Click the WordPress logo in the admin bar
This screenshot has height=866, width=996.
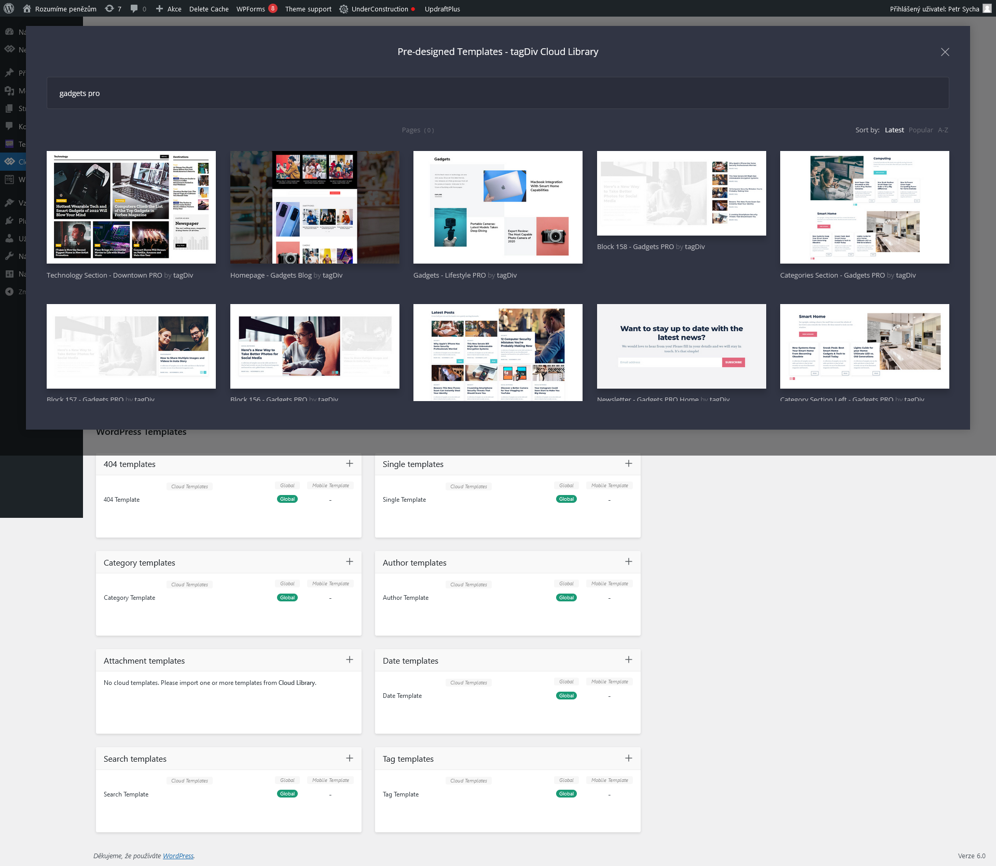[9, 9]
